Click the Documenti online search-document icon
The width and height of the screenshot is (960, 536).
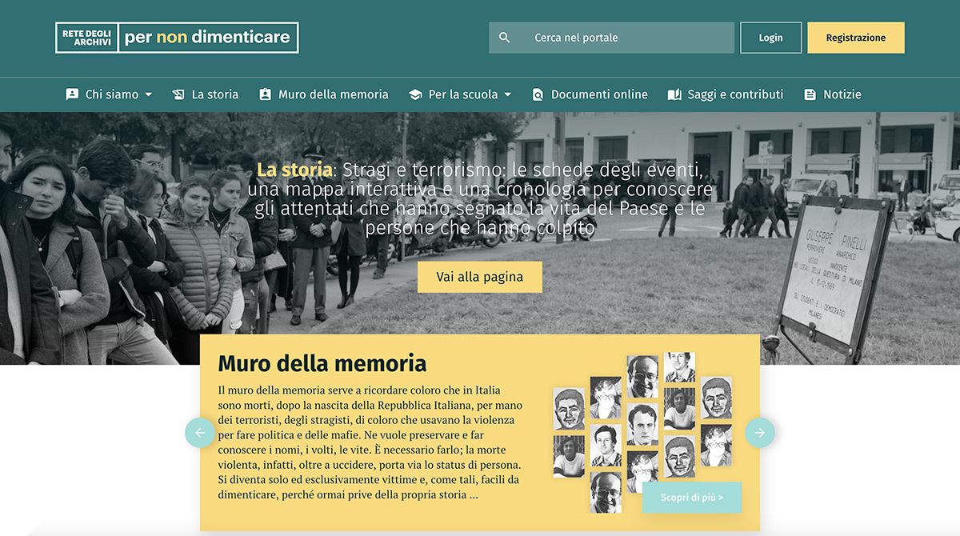pos(538,94)
